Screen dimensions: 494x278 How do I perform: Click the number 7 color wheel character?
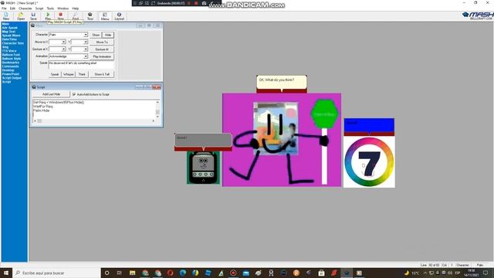tap(369, 161)
